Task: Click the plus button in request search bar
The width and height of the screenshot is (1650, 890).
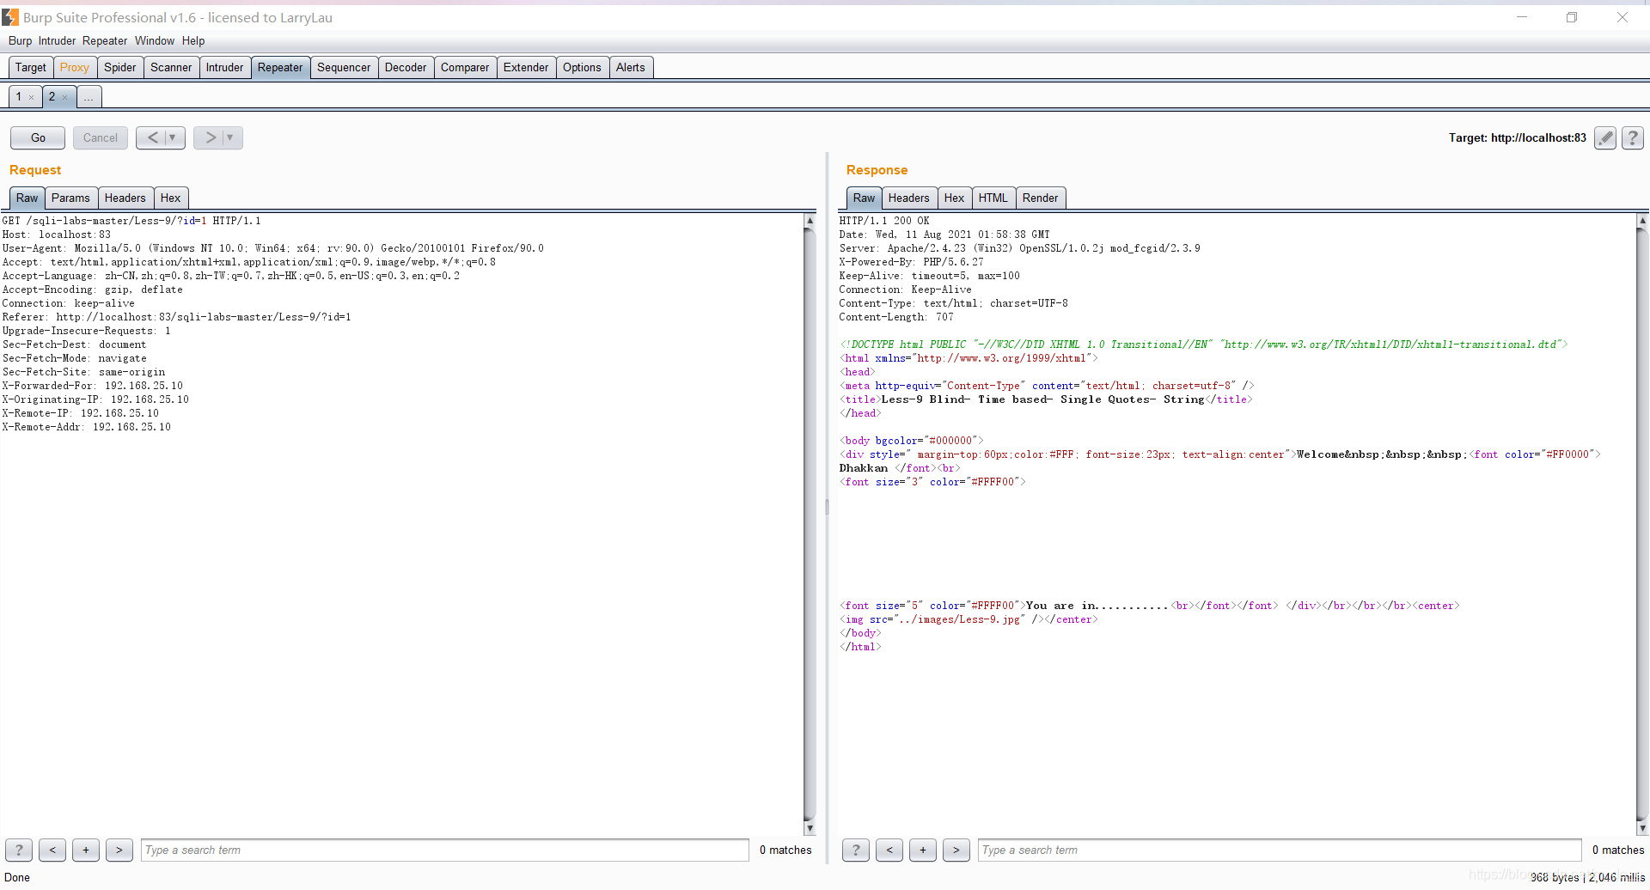Action: (86, 850)
